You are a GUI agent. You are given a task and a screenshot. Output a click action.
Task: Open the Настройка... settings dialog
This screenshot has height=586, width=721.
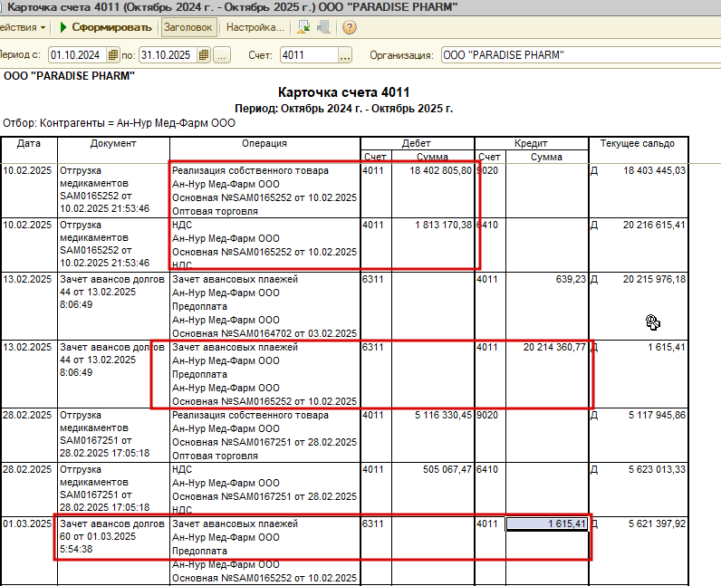(x=255, y=27)
